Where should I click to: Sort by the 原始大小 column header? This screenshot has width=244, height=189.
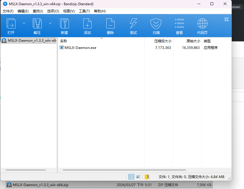click(x=187, y=41)
